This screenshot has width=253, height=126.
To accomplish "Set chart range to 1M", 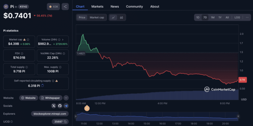I will point(213,17).
